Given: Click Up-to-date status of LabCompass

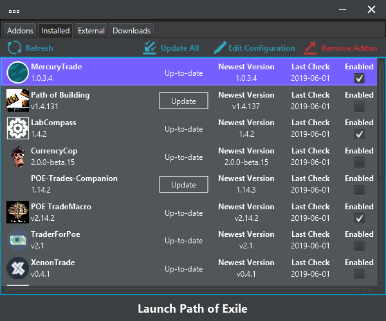Looking at the screenshot, I should click(183, 129).
